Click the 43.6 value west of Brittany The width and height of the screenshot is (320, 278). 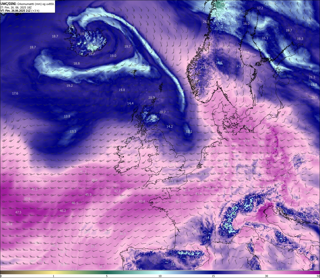pos(142,201)
